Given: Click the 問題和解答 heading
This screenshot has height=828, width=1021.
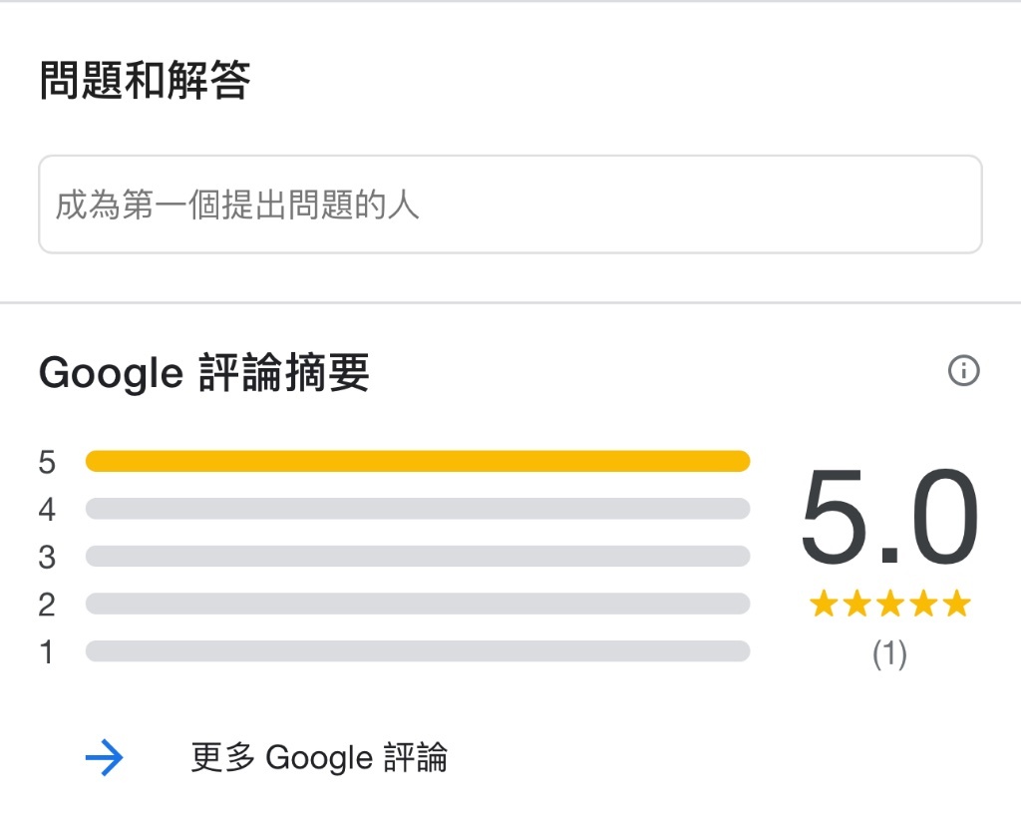Looking at the screenshot, I should [x=145, y=80].
